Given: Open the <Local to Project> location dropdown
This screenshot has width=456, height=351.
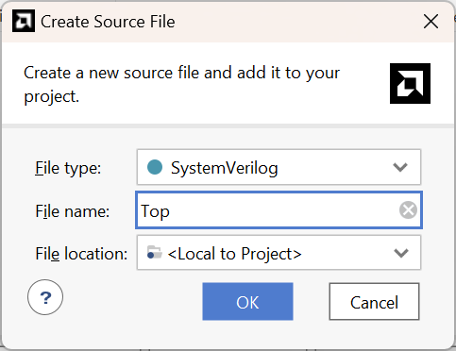Looking at the screenshot, I should tap(279, 253).
